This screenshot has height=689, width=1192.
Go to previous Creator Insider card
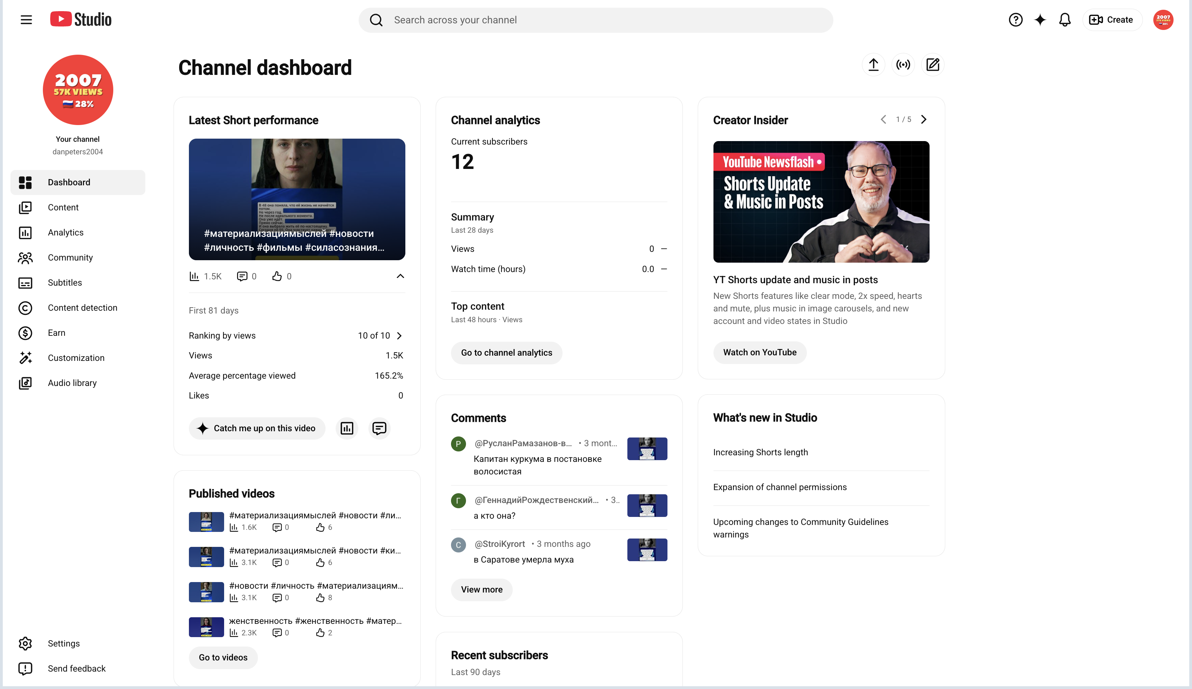[x=883, y=119]
